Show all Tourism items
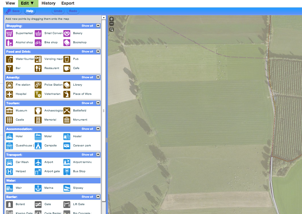 (x=87, y=103)
